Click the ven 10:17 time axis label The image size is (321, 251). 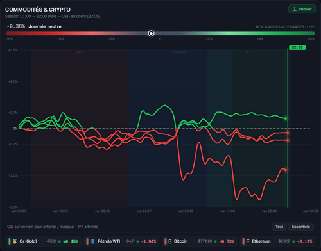144,211
